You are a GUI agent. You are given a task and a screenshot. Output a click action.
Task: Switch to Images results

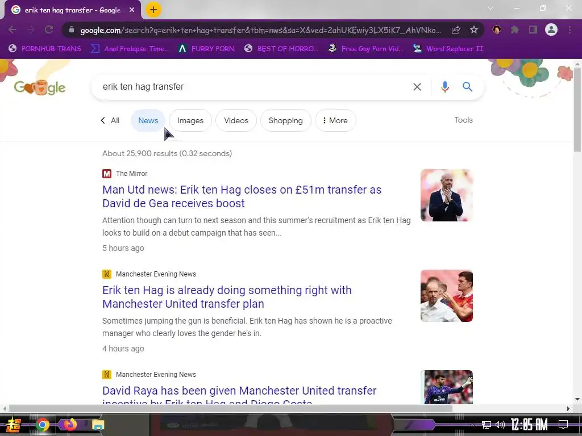(190, 120)
